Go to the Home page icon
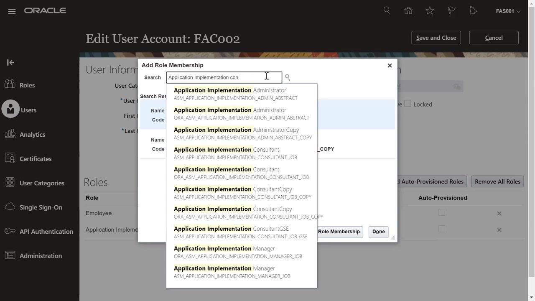 (408, 11)
